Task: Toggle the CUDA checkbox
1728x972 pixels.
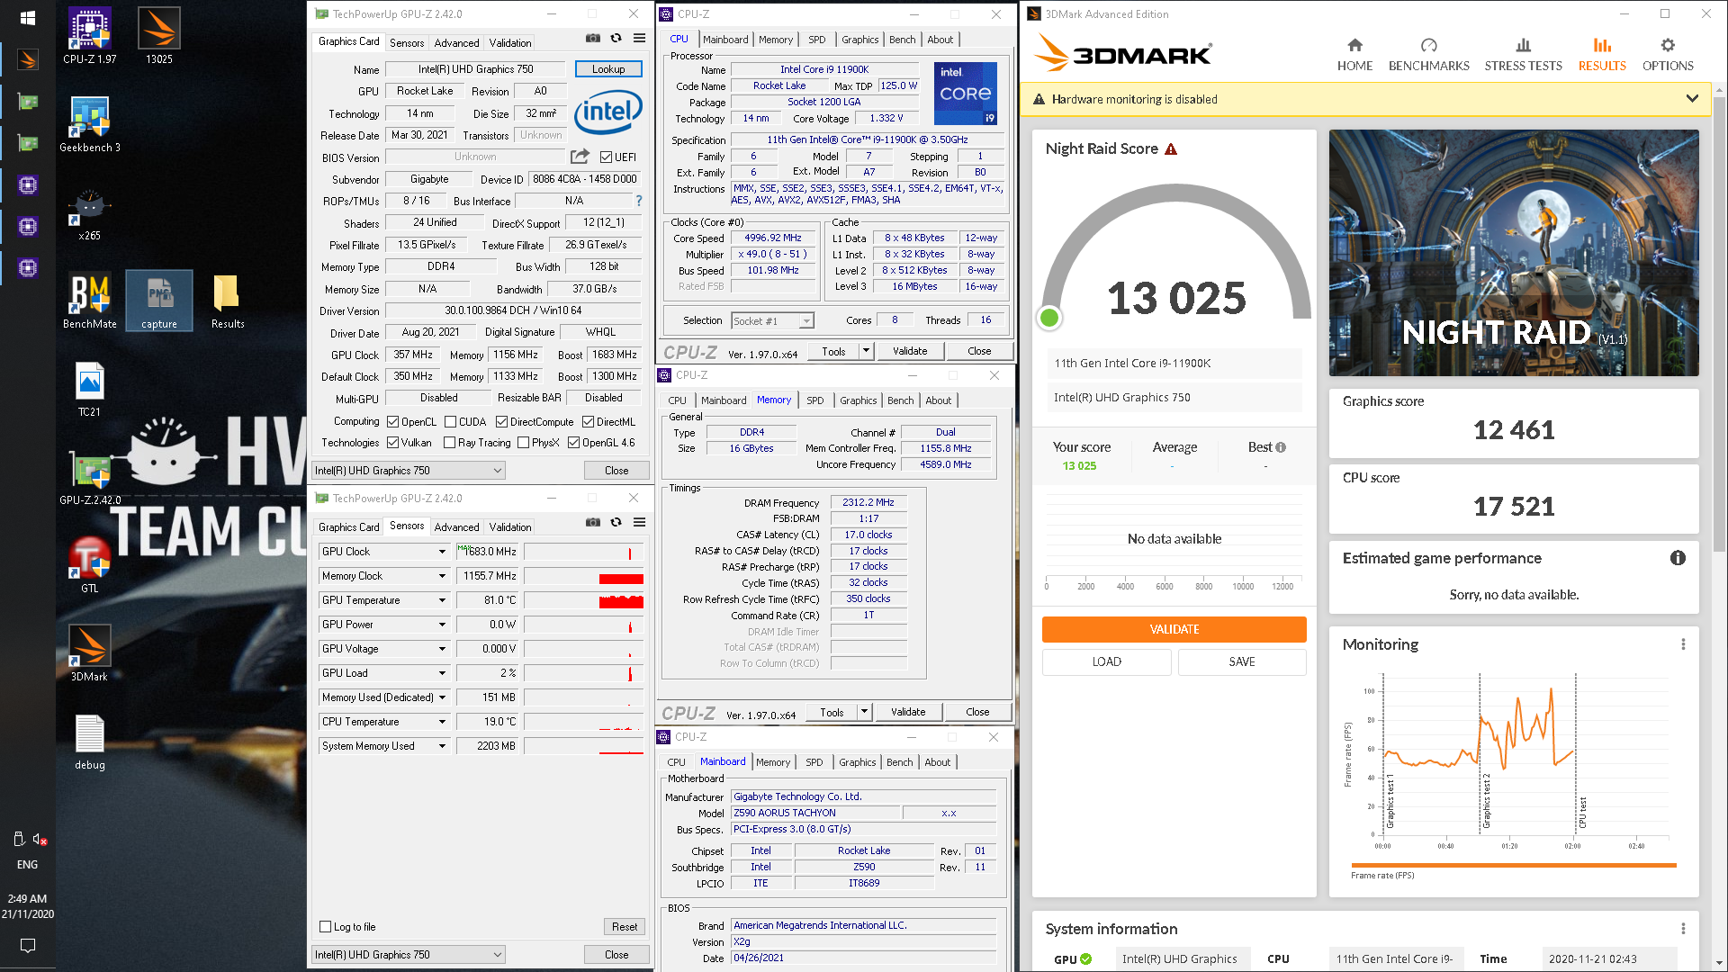Action: coord(450,422)
